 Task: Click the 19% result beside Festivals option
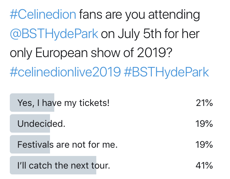click(x=205, y=145)
